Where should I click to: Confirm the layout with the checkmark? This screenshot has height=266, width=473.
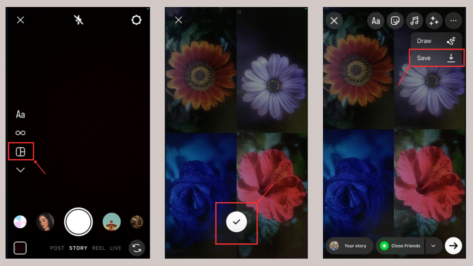(x=236, y=221)
